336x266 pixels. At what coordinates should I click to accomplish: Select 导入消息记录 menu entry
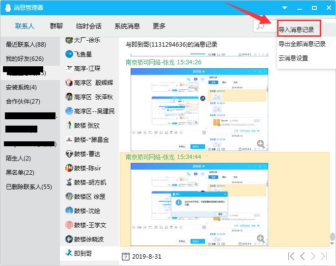296,29
